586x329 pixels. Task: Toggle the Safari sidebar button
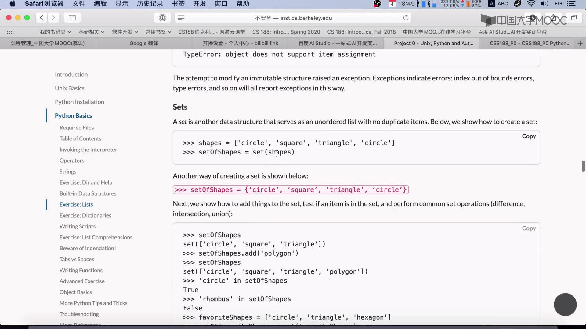pos(72,18)
